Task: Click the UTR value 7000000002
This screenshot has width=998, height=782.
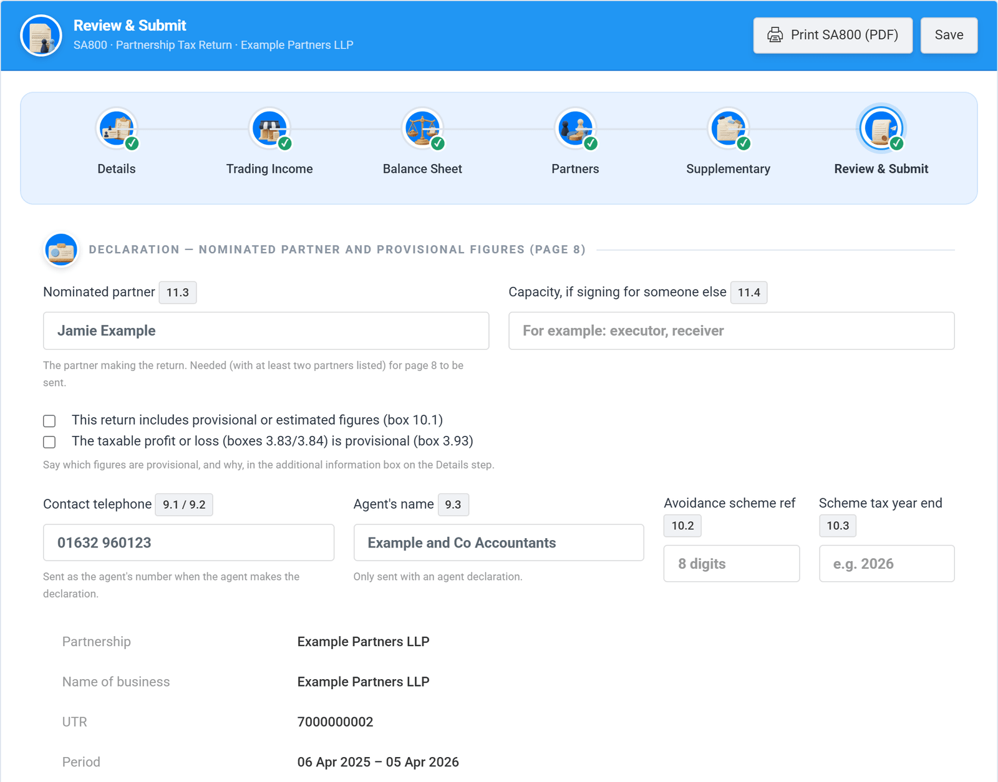Action: (335, 722)
